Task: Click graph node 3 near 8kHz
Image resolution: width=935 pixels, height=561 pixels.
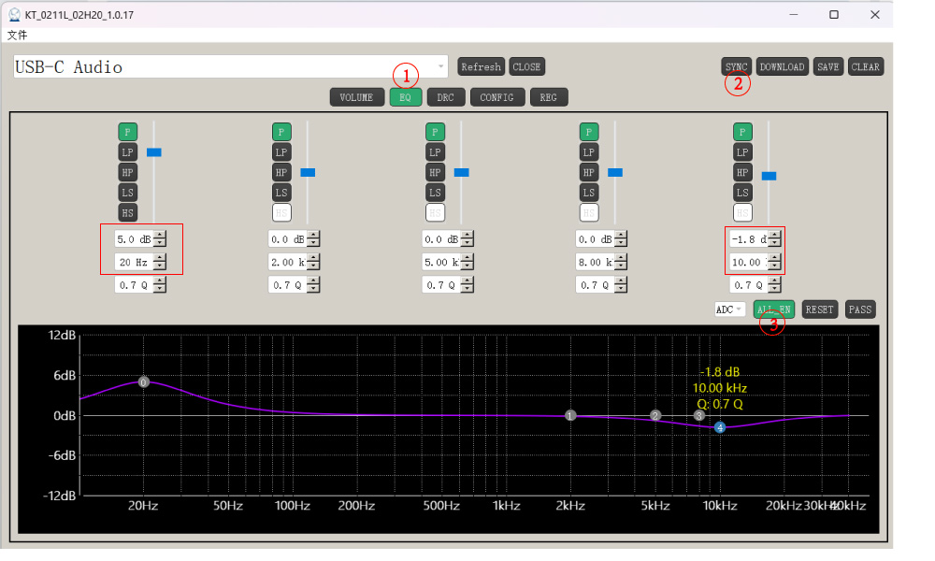Action: click(698, 415)
